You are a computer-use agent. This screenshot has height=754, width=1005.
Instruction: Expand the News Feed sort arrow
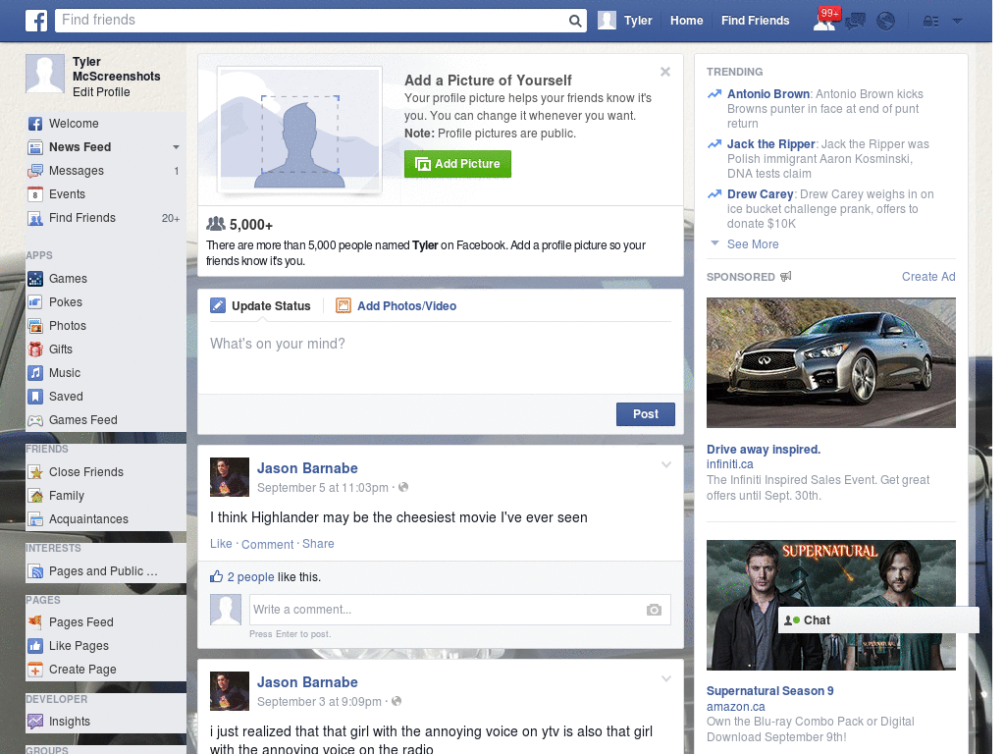click(x=176, y=147)
